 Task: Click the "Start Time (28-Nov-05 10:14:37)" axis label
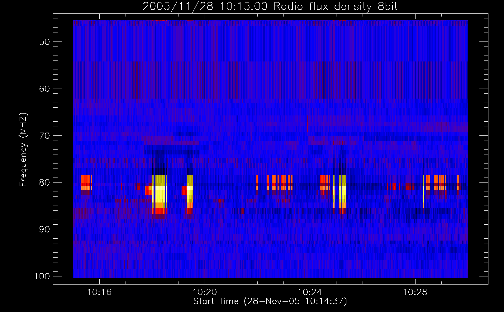(270, 301)
